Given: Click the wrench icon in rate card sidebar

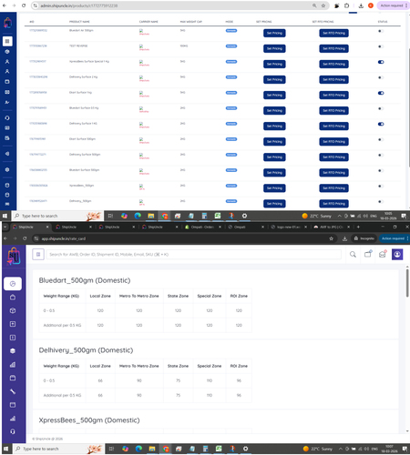Looking at the screenshot, I should click(13, 391).
